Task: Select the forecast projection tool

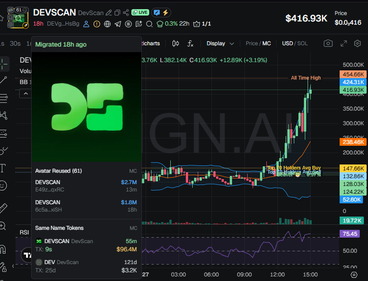Action: (x=4, y=133)
